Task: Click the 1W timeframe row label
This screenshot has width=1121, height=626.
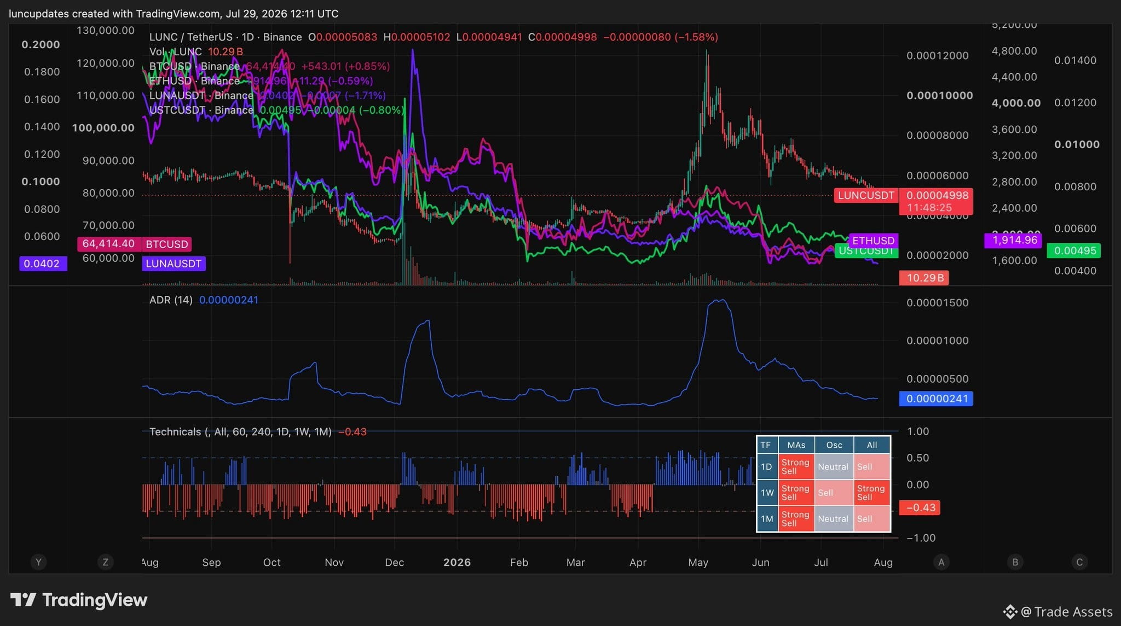Action: tap(767, 493)
